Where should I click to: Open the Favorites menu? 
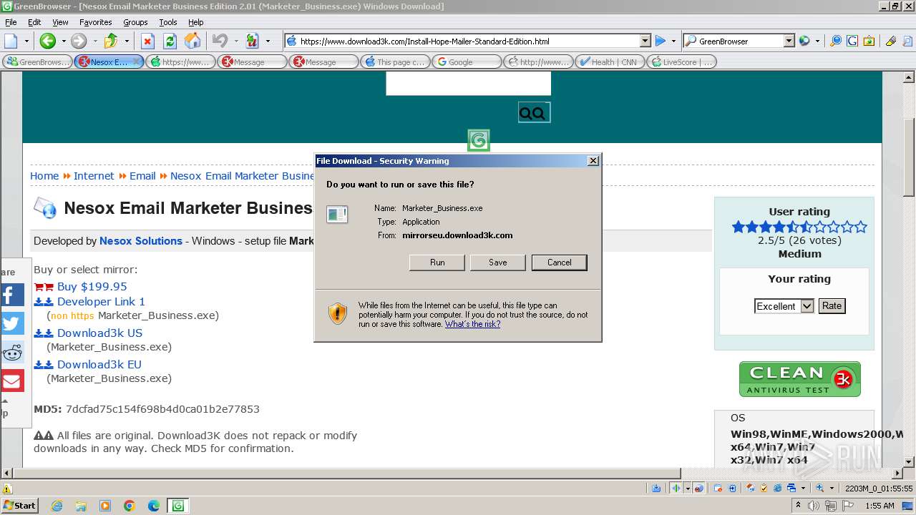click(x=95, y=22)
